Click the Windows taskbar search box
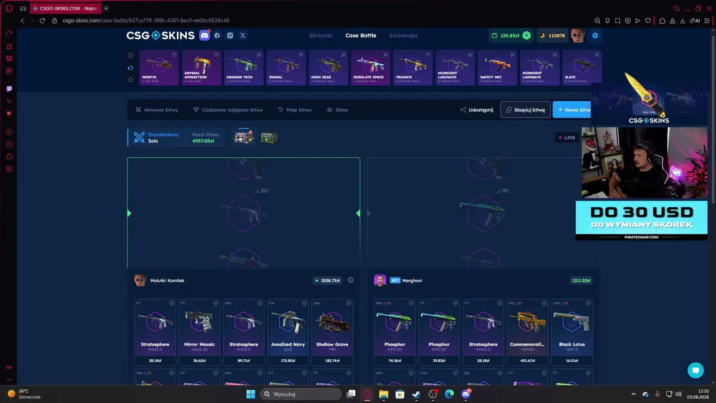The image size is (716, 403). [301, 394]
